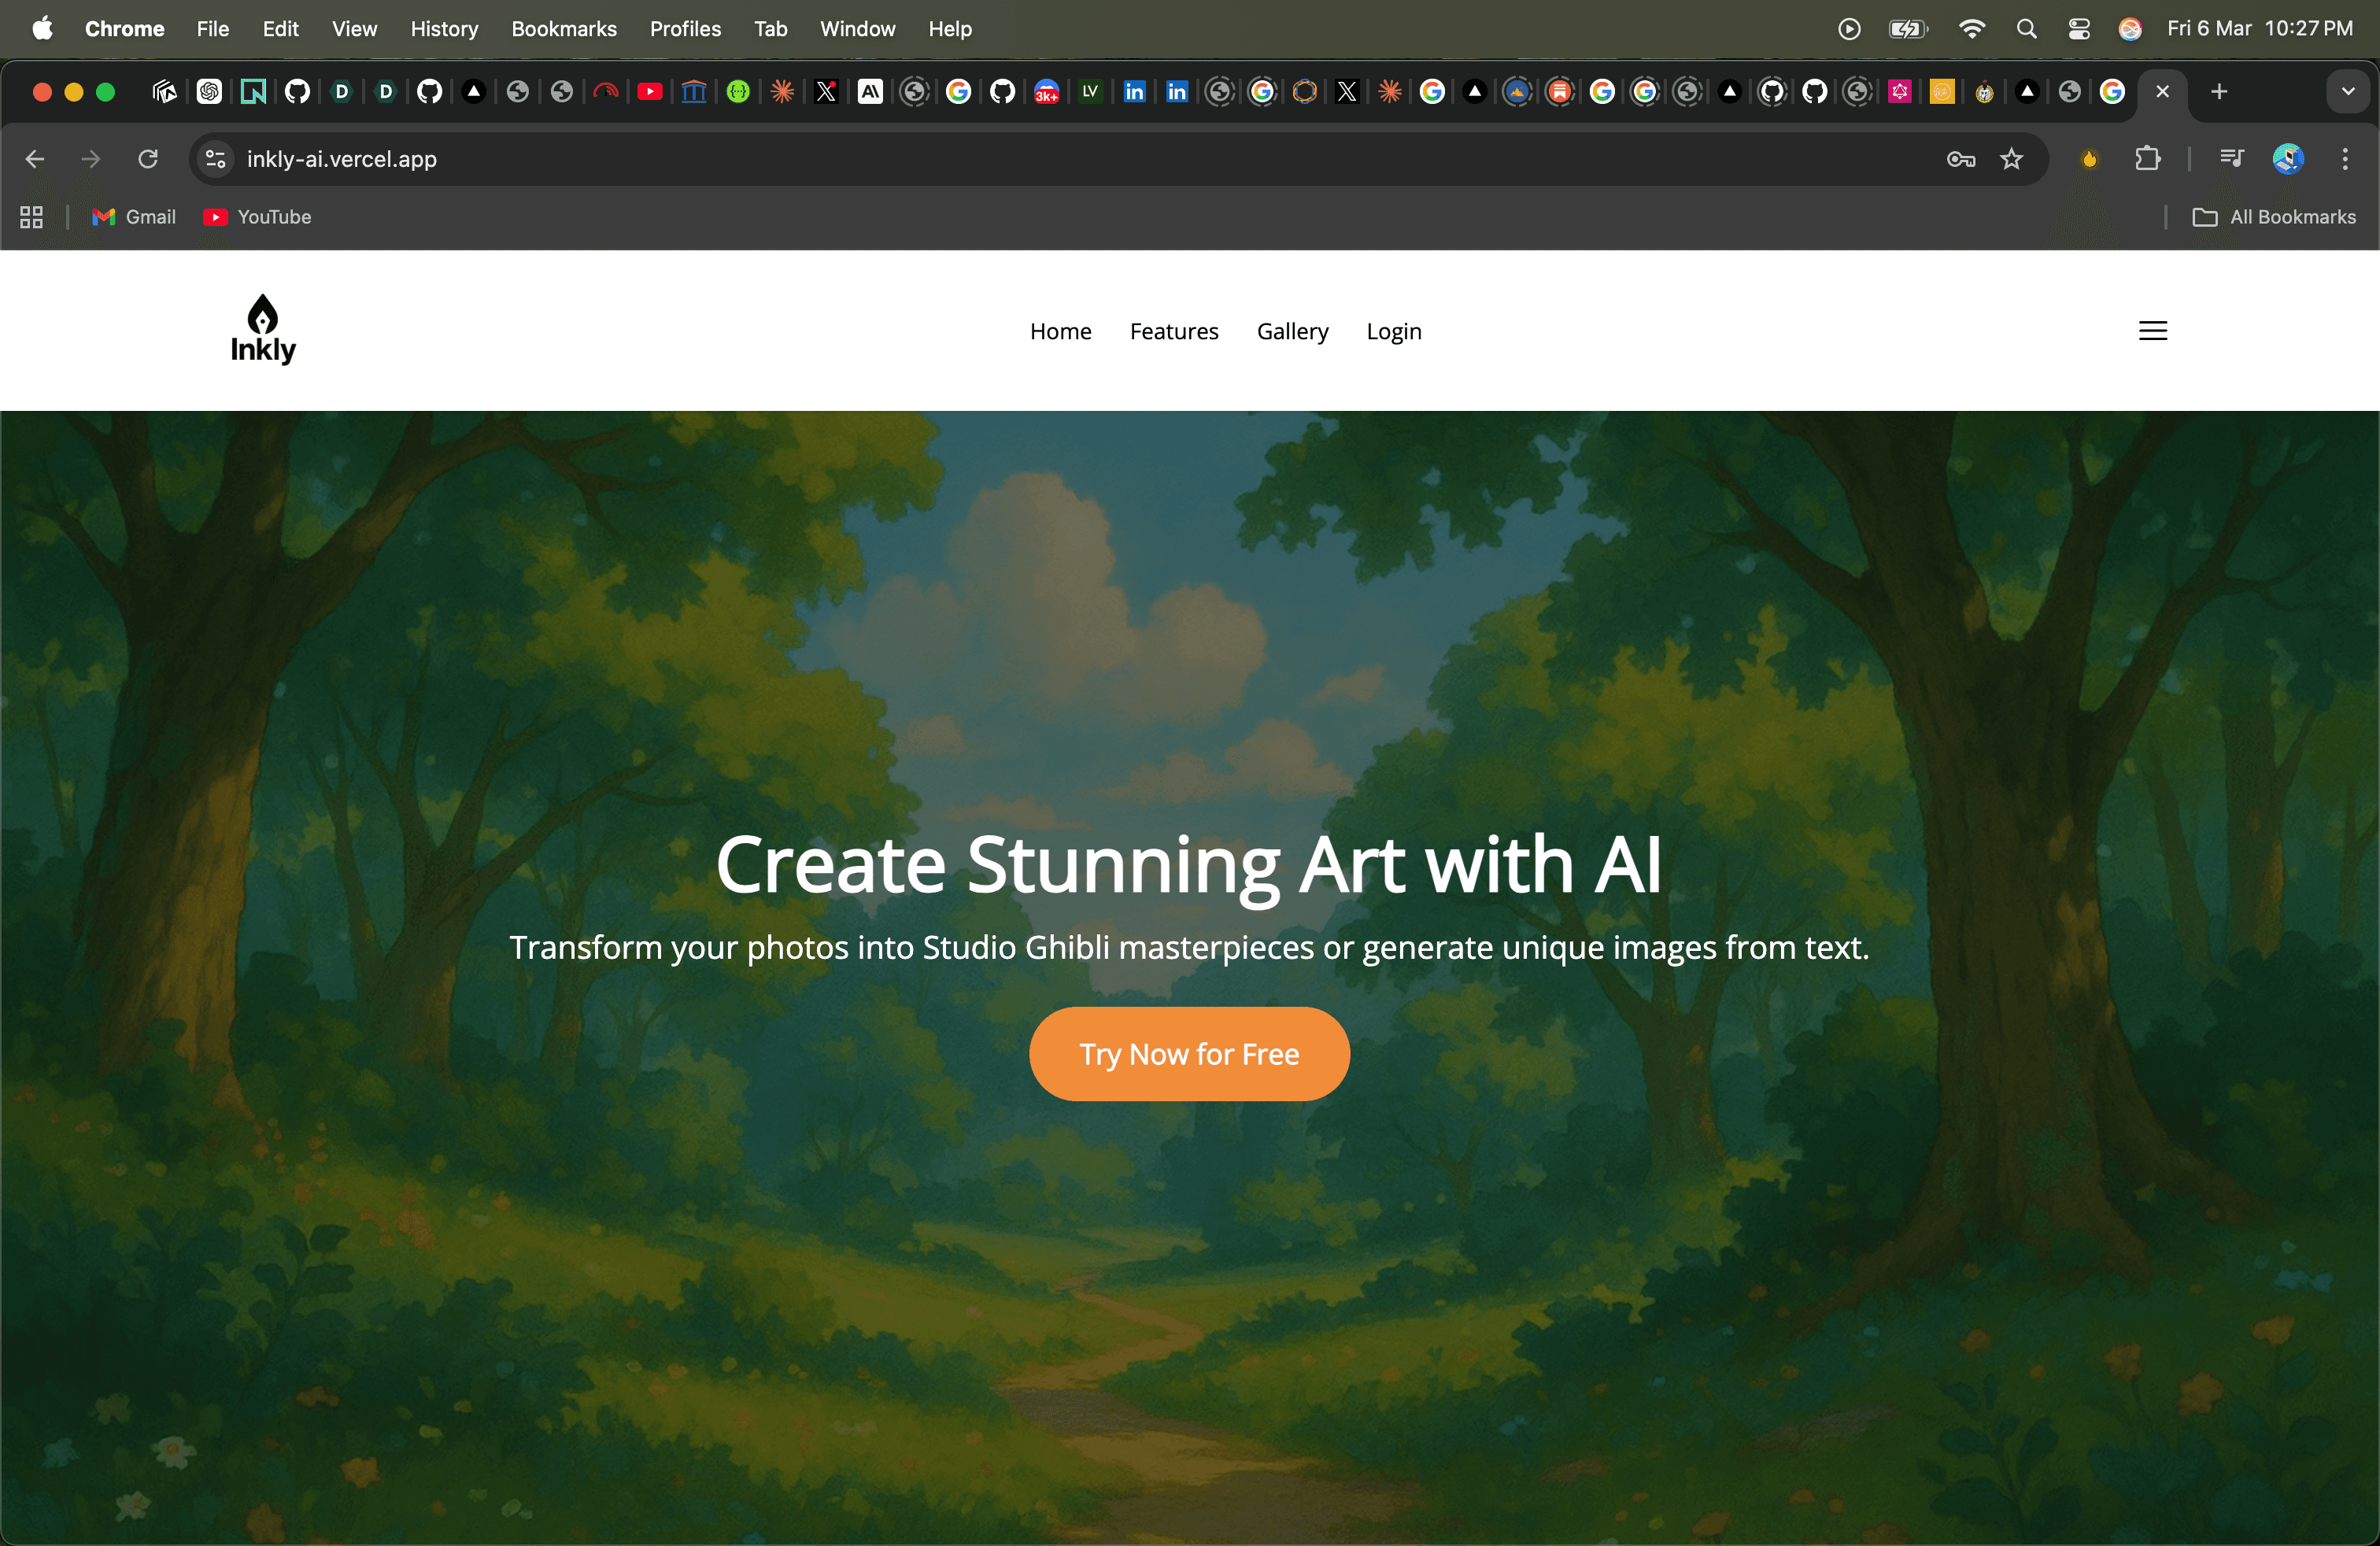
Task: Click the Inkly logo
Action: click(262, 330)
